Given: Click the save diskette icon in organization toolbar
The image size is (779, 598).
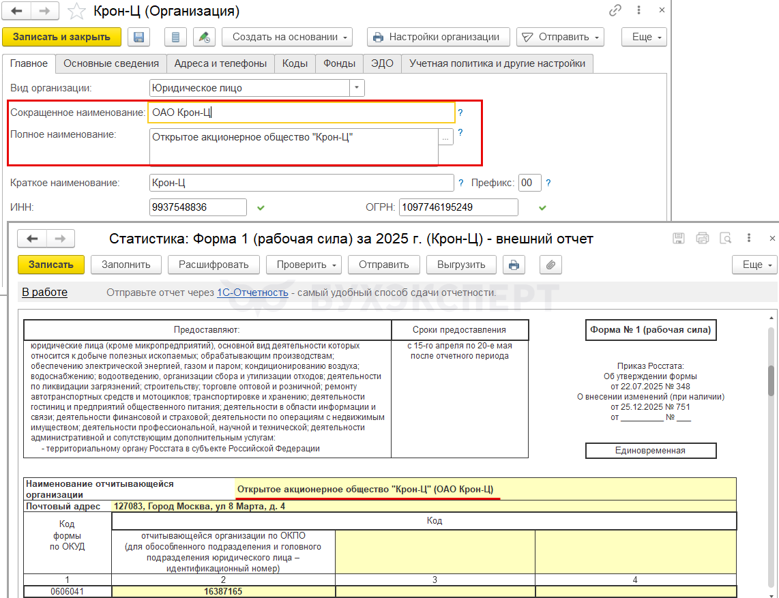Looking at the screenshot, I should (139, 37).
